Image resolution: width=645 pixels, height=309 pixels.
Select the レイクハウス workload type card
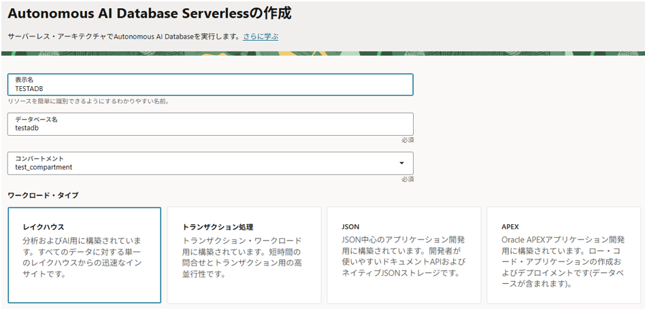(84, 255)
